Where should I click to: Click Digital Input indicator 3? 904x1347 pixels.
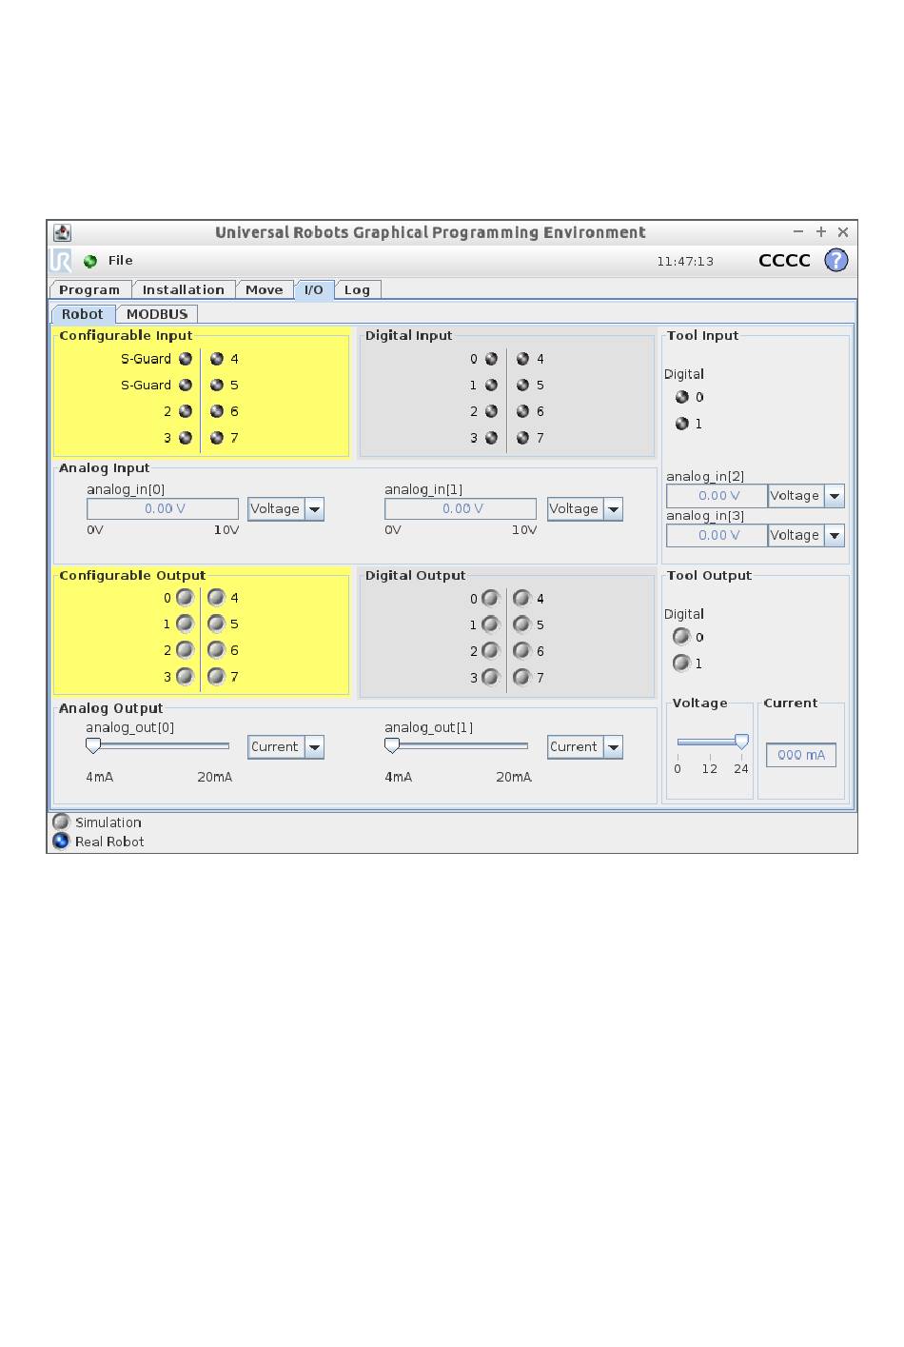491,438
